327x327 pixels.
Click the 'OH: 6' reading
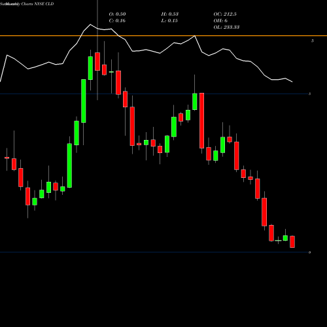pos(220,21)
